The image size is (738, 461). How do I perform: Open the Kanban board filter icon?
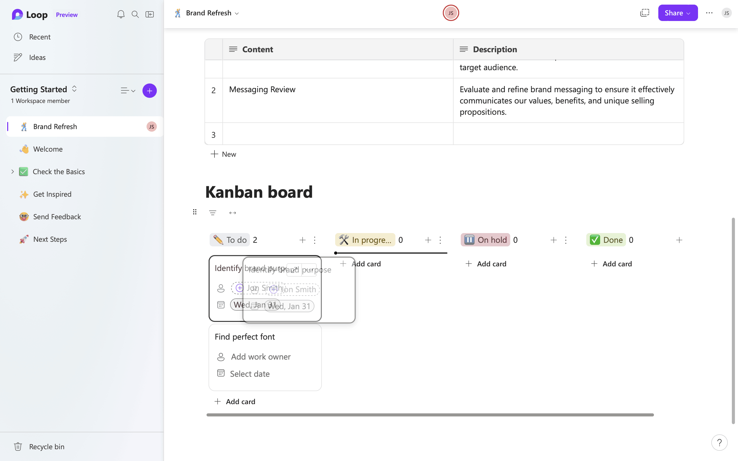click(x=212, y=213)
